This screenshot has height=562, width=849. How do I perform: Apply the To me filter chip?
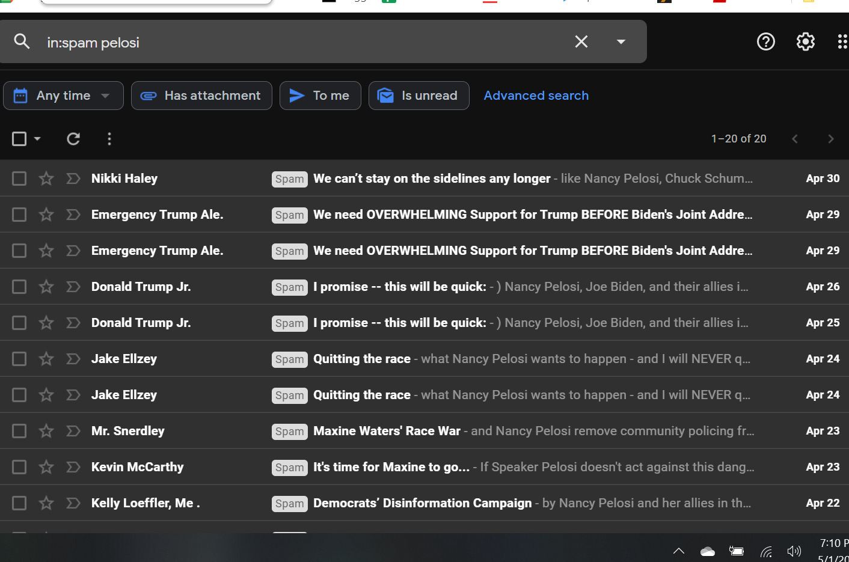tap(320, 96)
